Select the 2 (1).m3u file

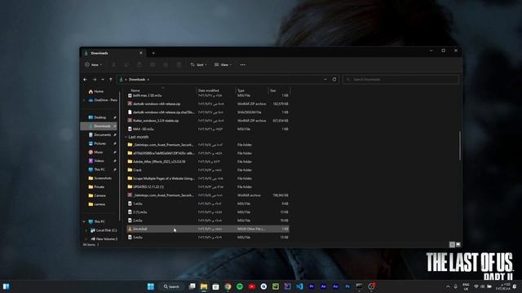click(208, 212)
